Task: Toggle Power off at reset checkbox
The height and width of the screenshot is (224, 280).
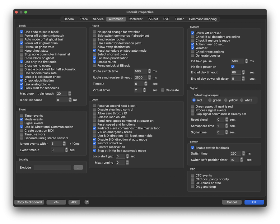Action: click(193, 33)
